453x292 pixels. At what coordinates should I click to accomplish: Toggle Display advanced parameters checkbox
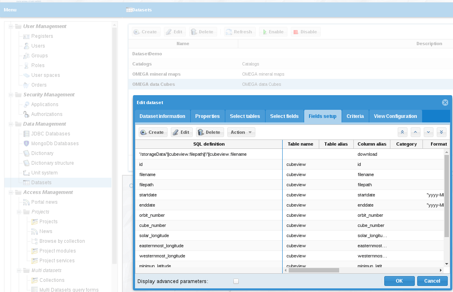(x=236, y=281)
